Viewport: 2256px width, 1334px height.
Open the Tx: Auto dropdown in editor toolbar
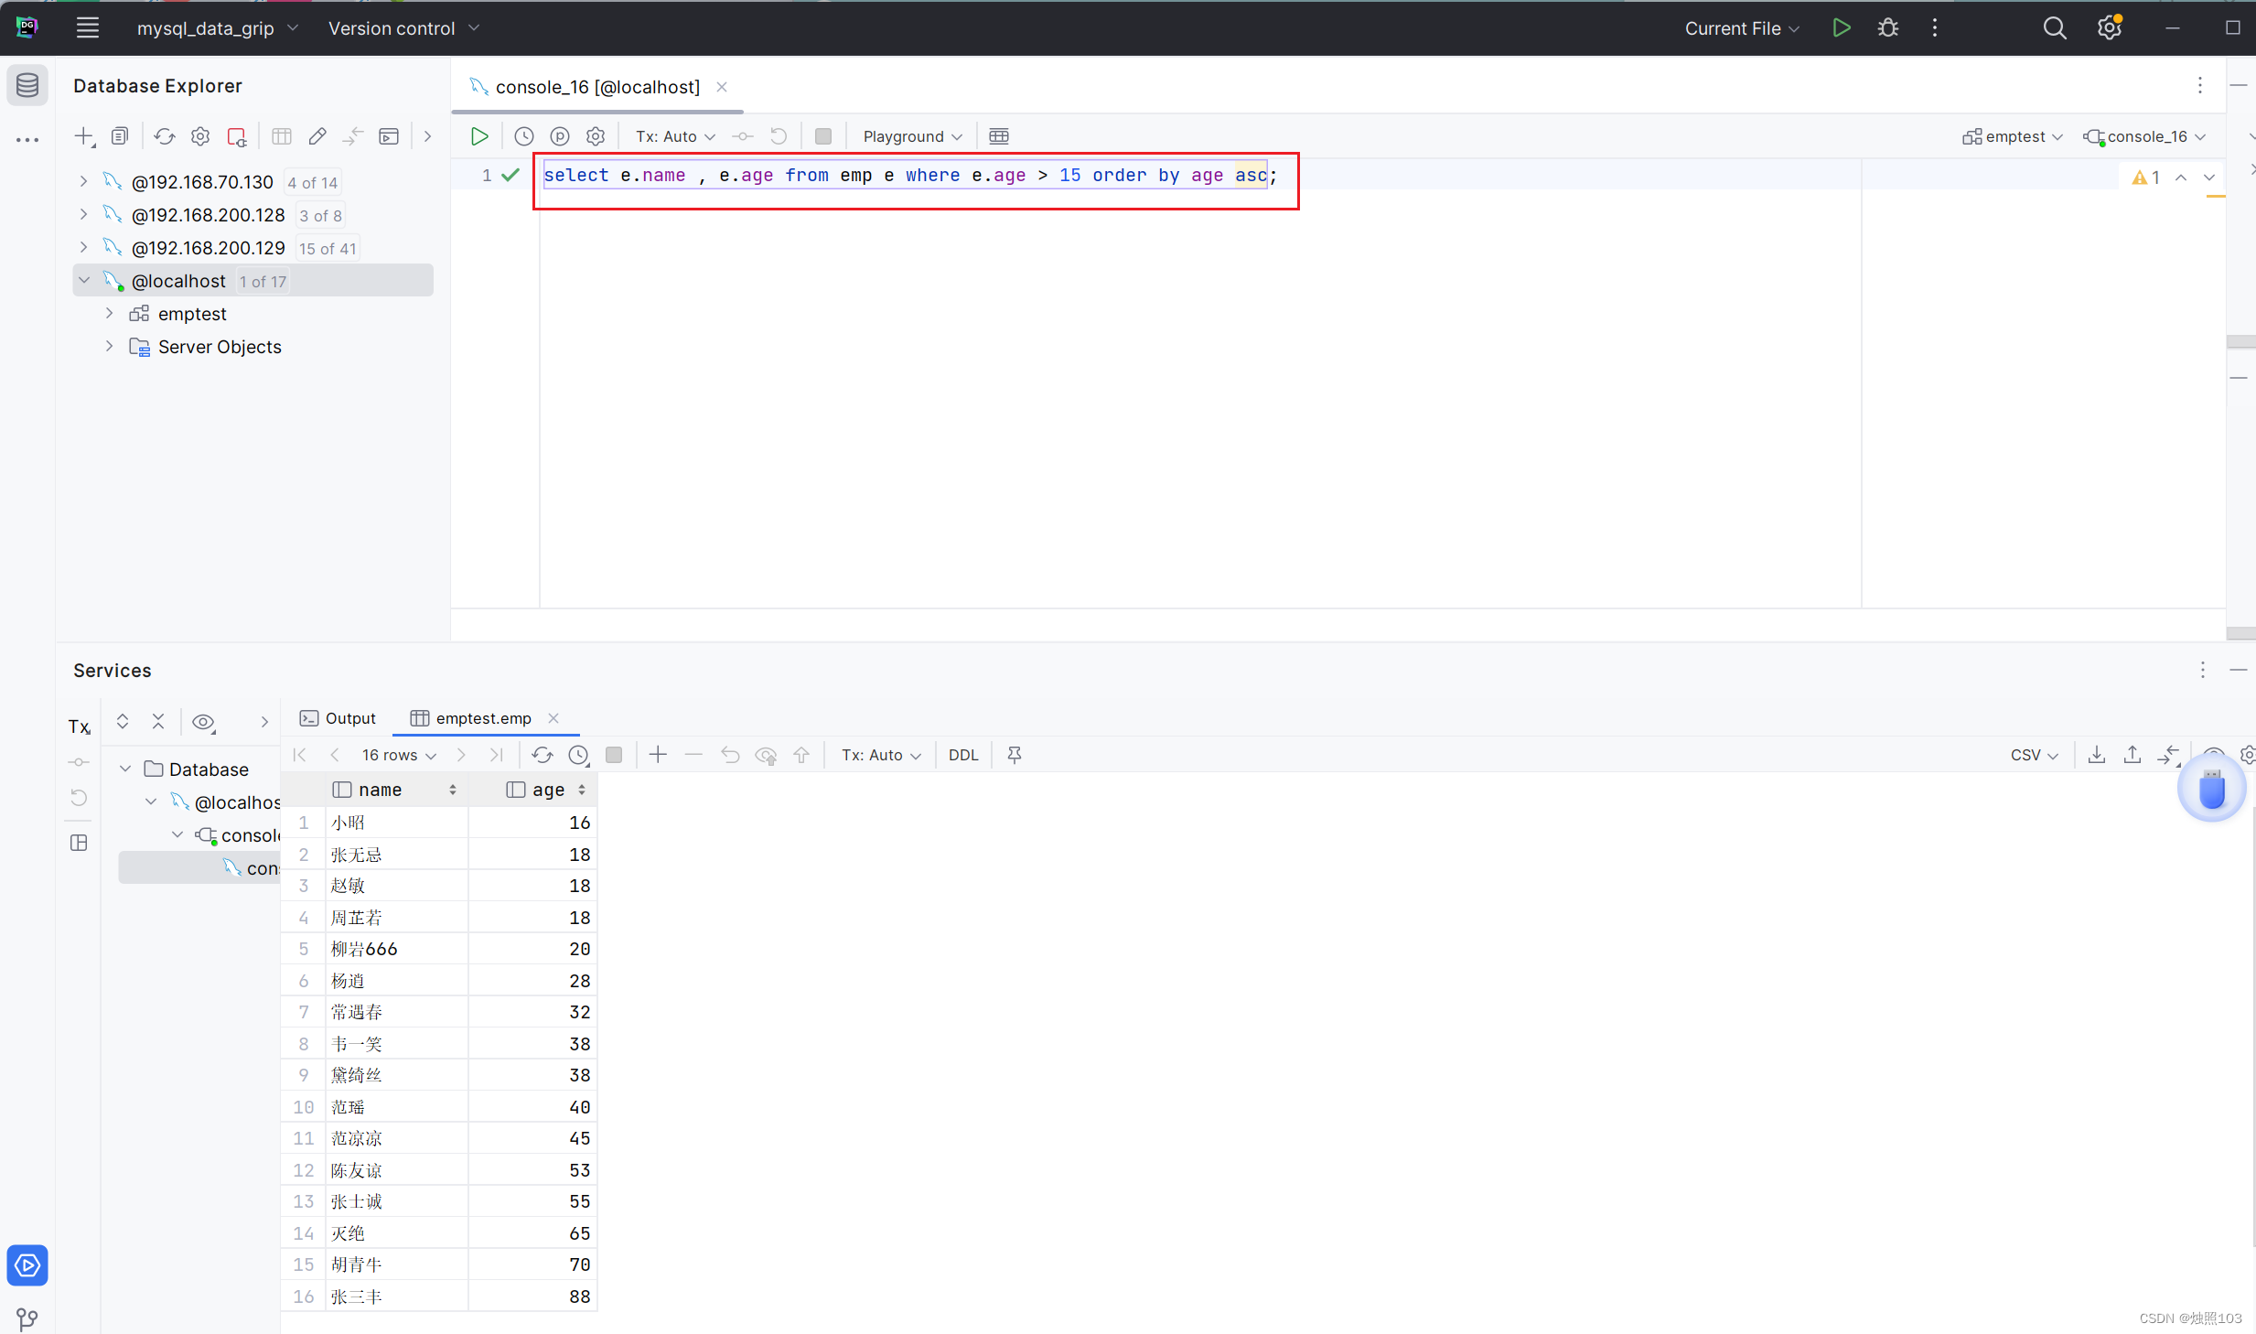pos(675,136)
